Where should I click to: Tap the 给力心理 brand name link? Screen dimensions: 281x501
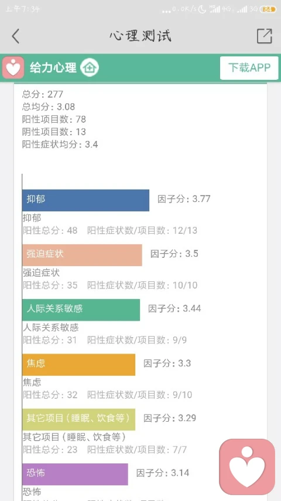click(x=53, y=68)
